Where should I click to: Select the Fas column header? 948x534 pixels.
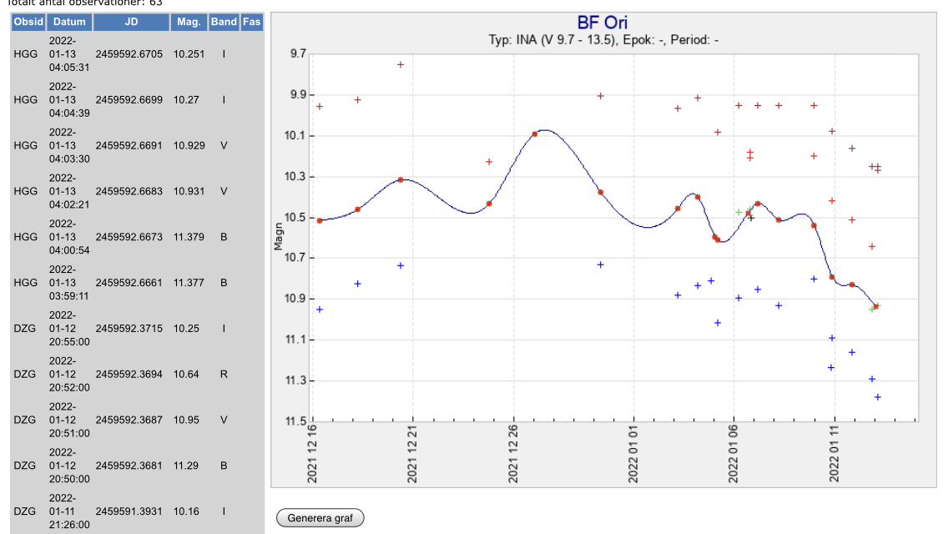point(251,23)
